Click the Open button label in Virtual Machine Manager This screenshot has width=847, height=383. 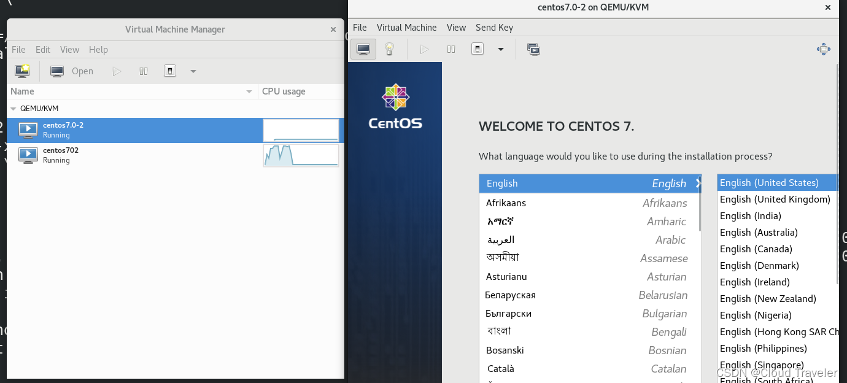coord(82,71)
